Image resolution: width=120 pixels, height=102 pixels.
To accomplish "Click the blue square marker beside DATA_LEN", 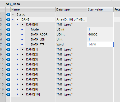I will point(22,39).
